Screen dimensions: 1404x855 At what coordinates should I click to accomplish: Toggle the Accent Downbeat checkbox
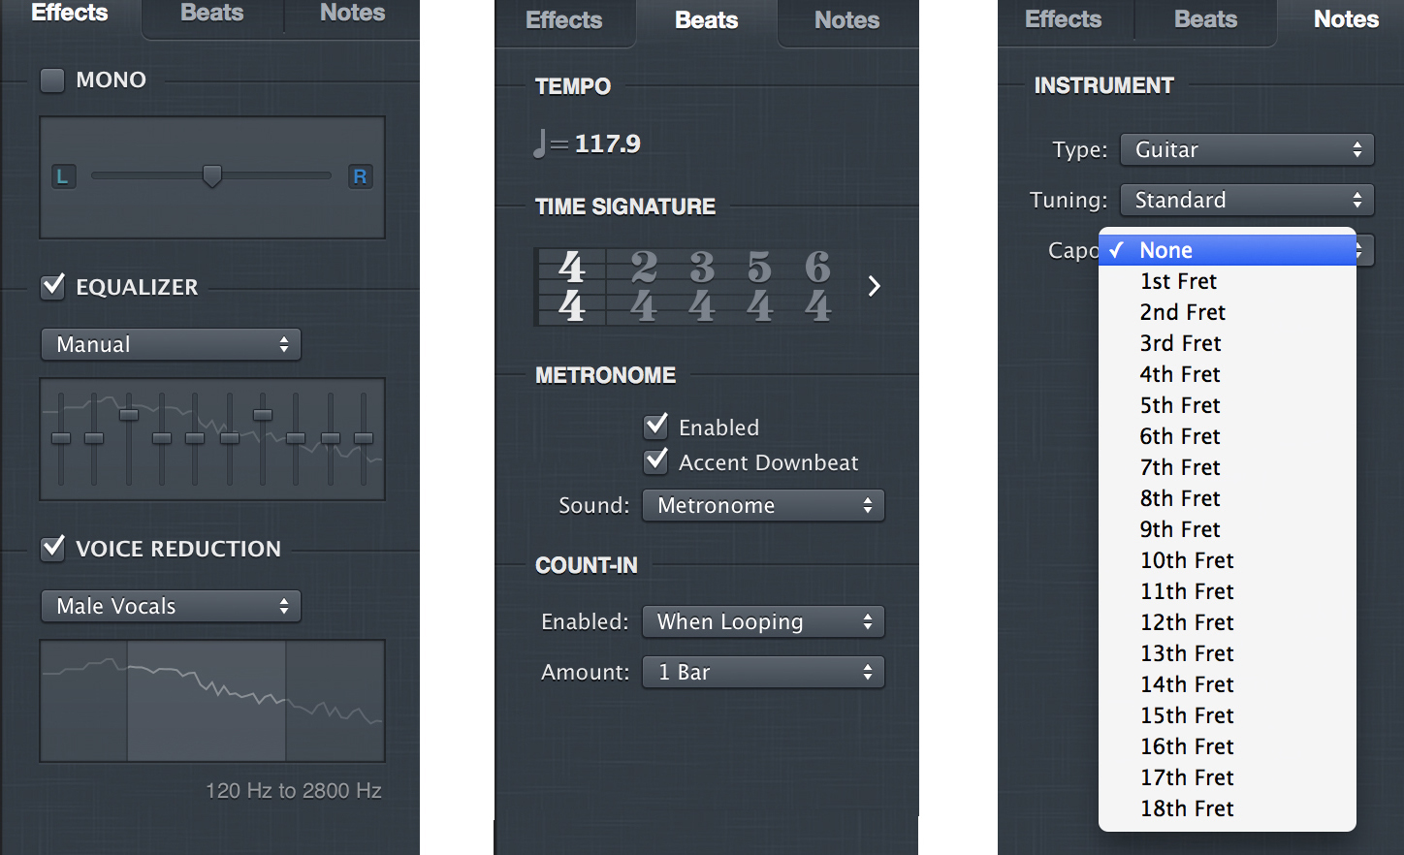(x=655, y=461)
